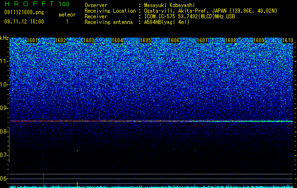Click the 1610 time marker
Screen dimensions: 297x188
coord(288,40)
